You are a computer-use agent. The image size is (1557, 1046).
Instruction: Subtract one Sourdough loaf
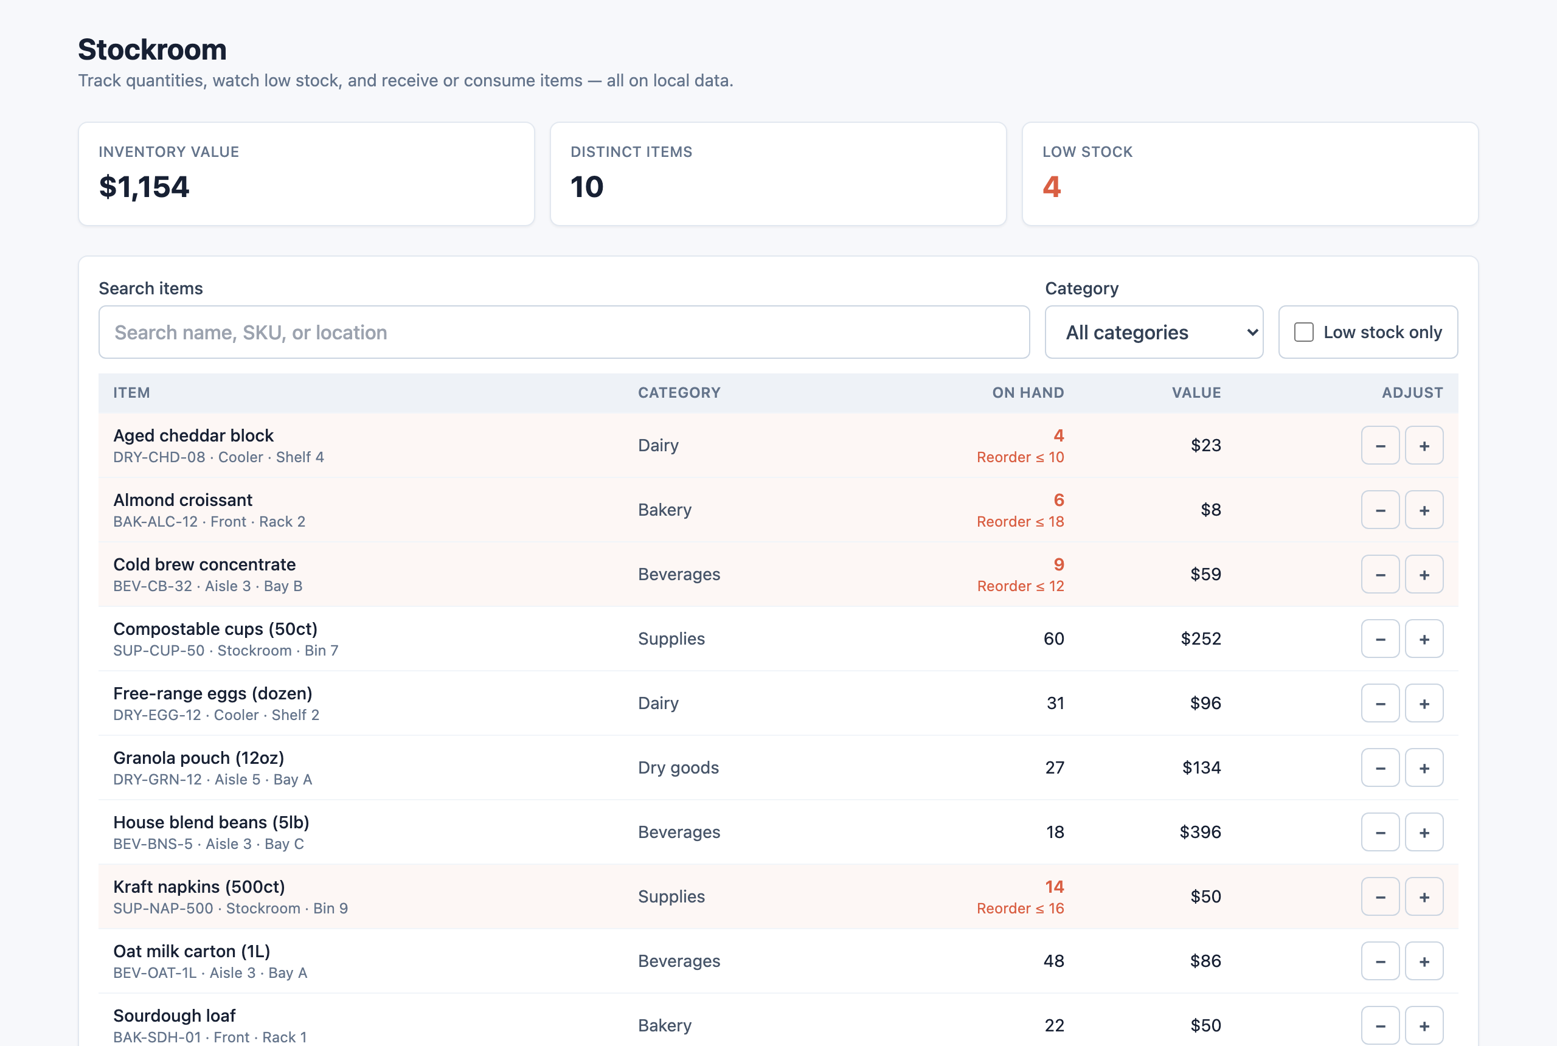[1379, 1026]
